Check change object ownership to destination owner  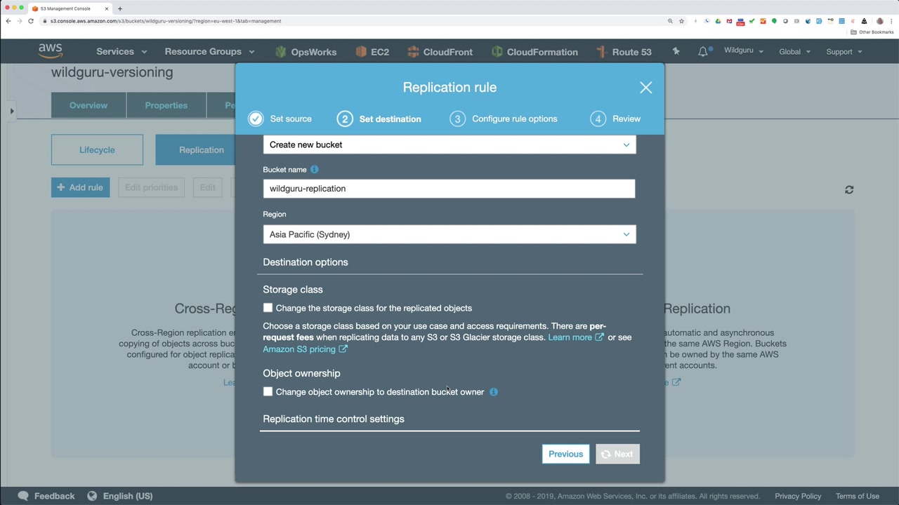coord(268,391)
